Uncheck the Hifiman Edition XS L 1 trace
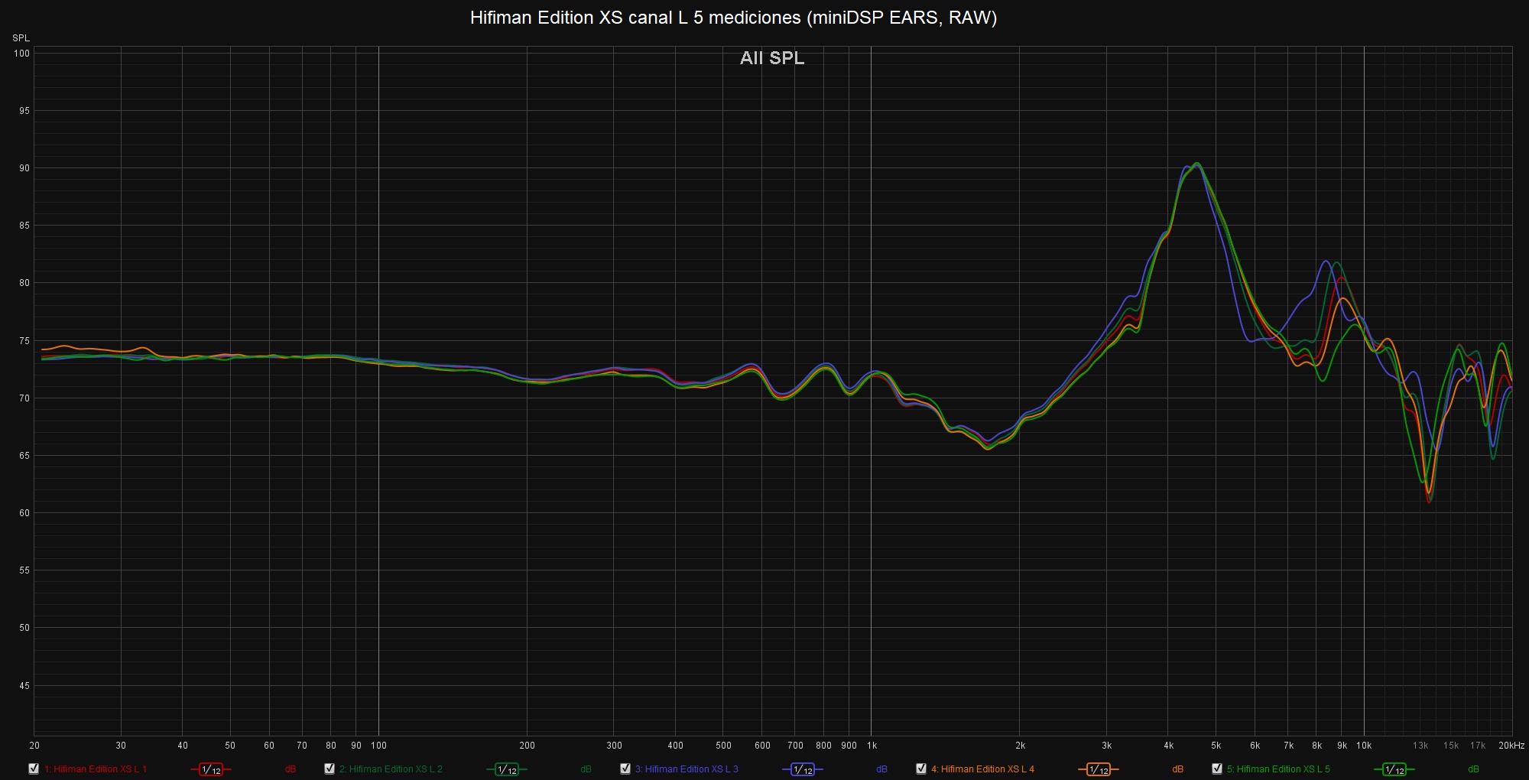This screenshot has height=780, width=1529. point(34,769)
